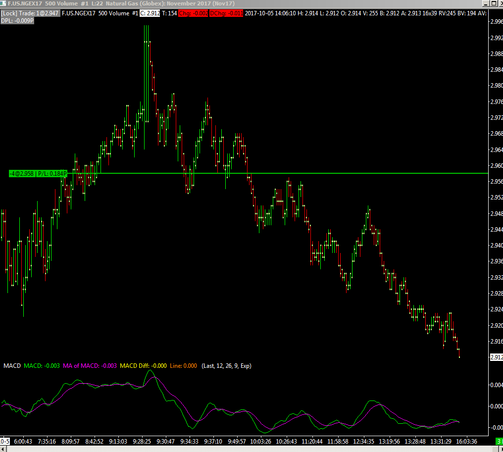Click the 2017-10-05 14:06:10 timestamp
503x452 pixels.
[x=270, y=13]
